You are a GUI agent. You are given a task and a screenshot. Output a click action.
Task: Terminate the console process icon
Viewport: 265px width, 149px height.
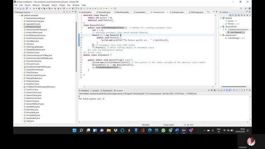tap(209, 90)
